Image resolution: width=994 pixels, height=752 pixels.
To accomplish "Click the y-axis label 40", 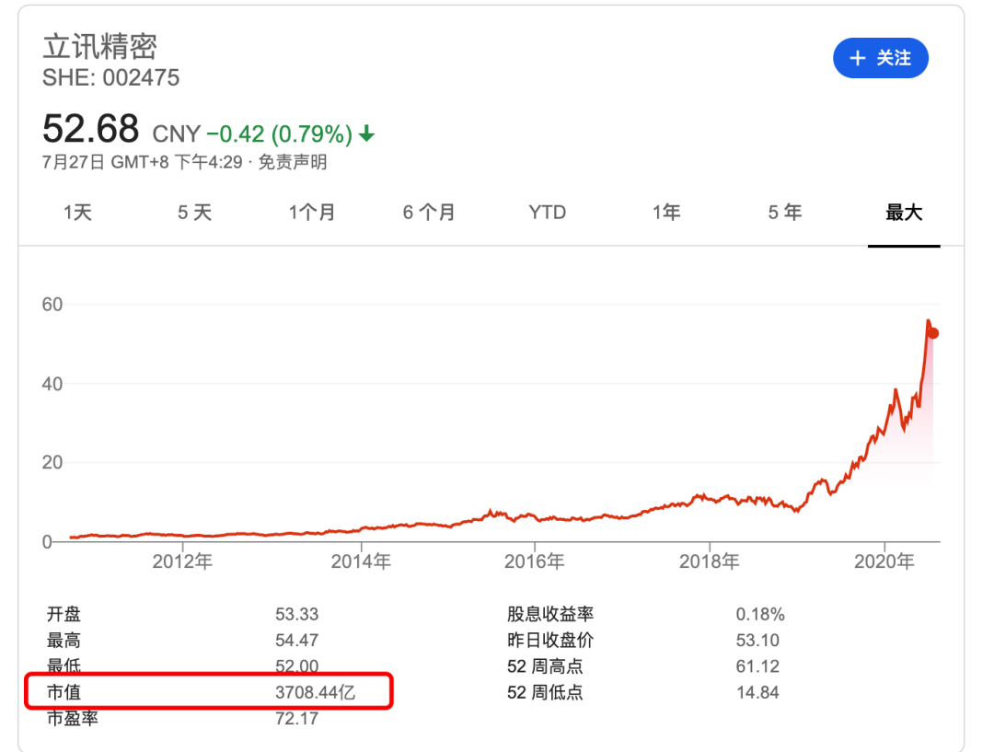I will (52, 384).
